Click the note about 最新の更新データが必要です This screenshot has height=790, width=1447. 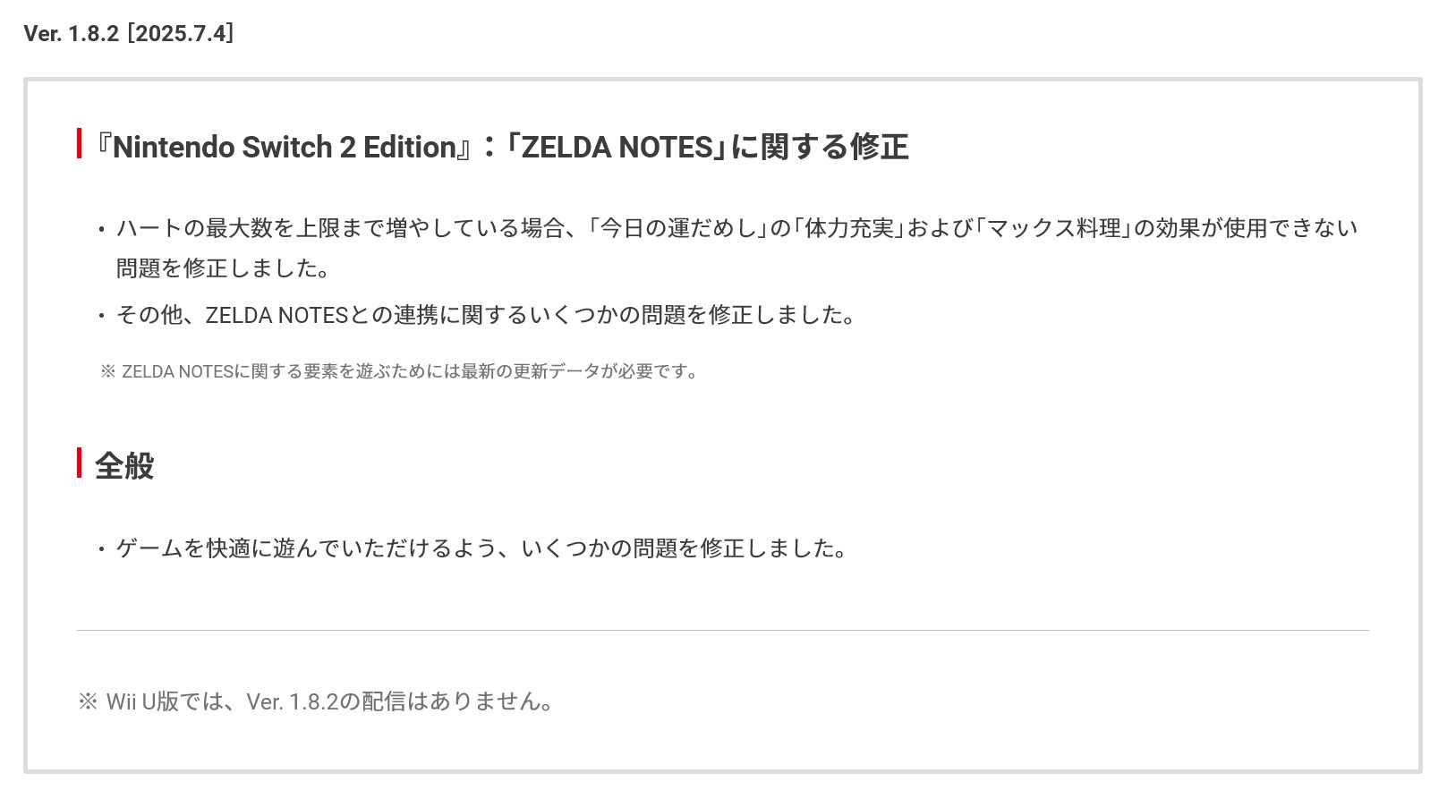coord(410,371)
